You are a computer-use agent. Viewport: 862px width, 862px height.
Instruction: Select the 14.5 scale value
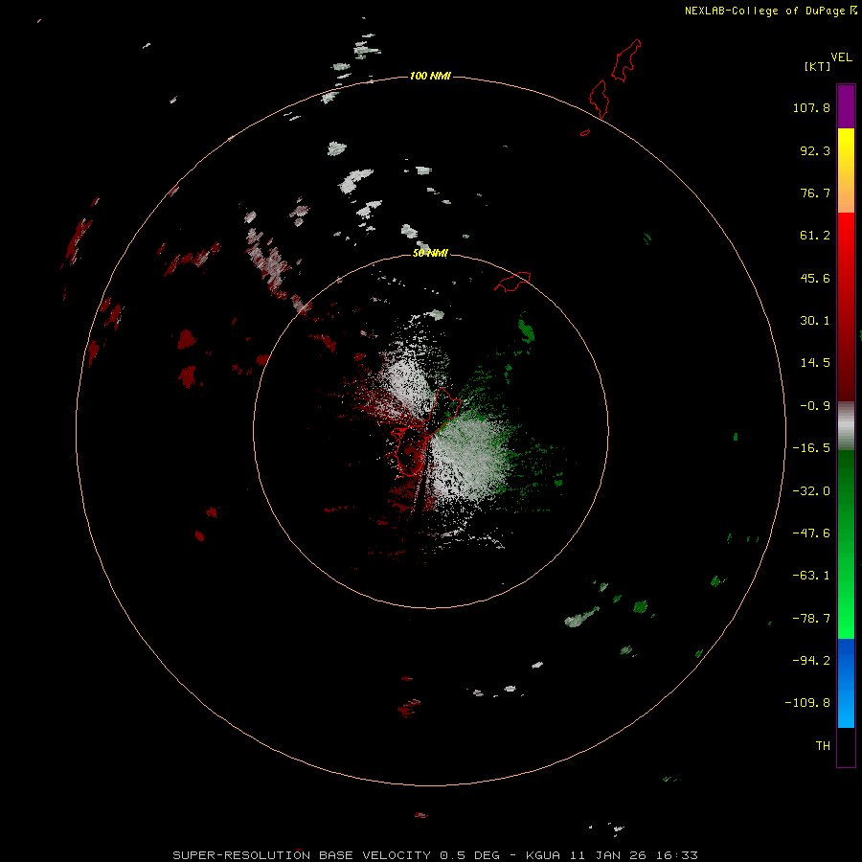815,363
